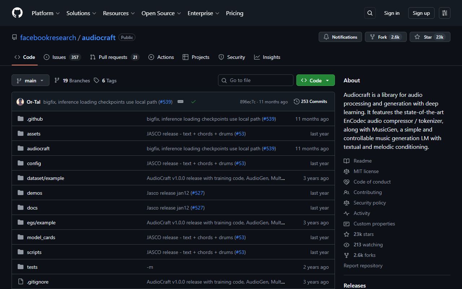The width and height of the screenshot is (462, 289).
Task: Star the audiocraft repository
Action: tap(430, 36)
